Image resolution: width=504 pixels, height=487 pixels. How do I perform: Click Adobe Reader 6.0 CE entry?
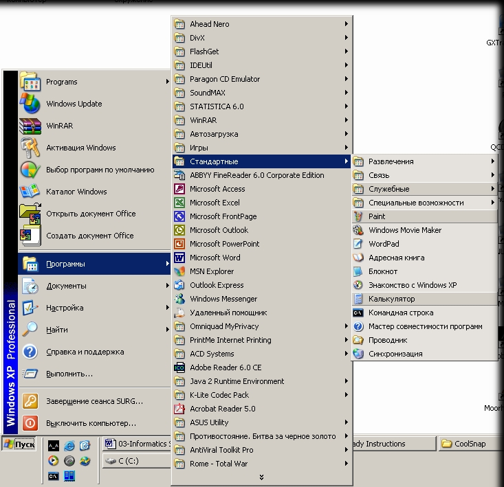tap(262, 367)
